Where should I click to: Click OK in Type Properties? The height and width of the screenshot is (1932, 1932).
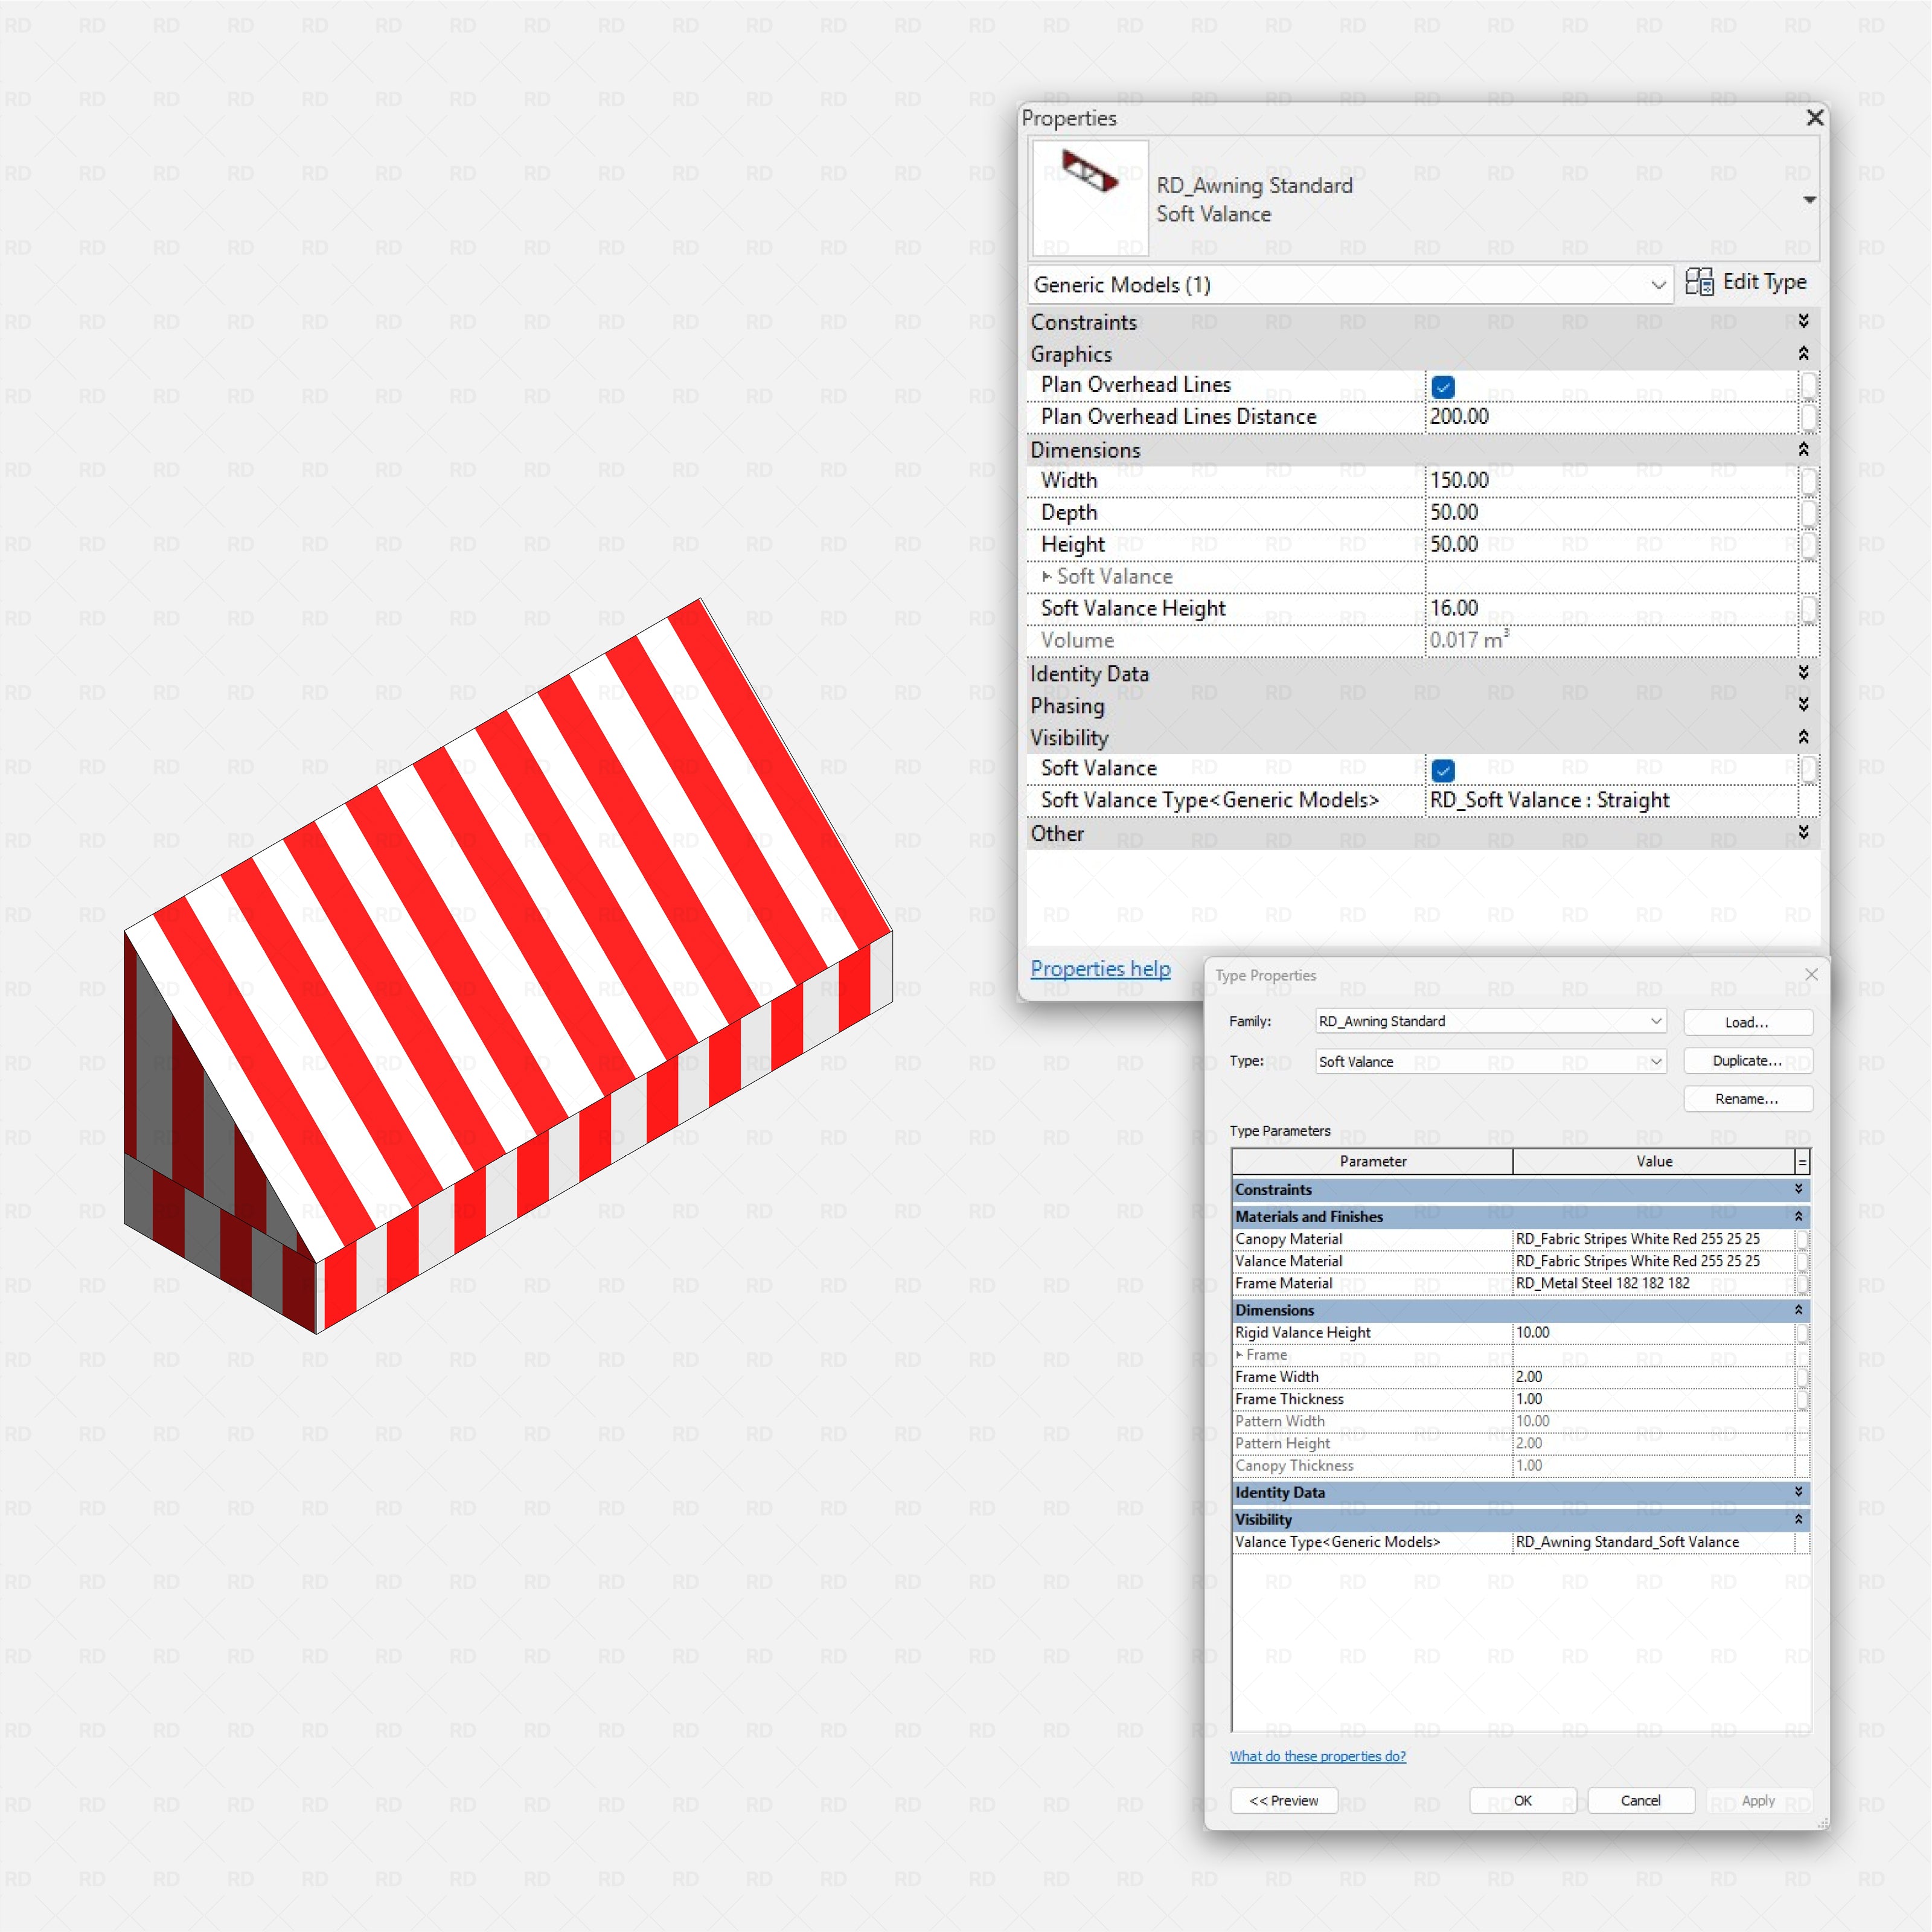click(1523, 1800)
